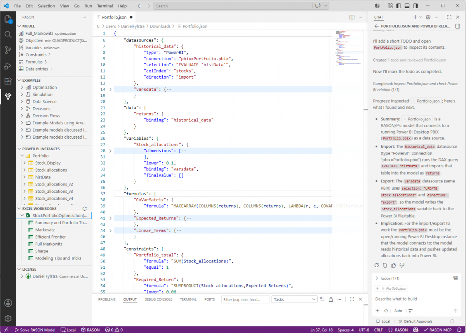Screen dimensions: 466x333
Task: Select RASON MCP status bar item
Action: [437, 330]
